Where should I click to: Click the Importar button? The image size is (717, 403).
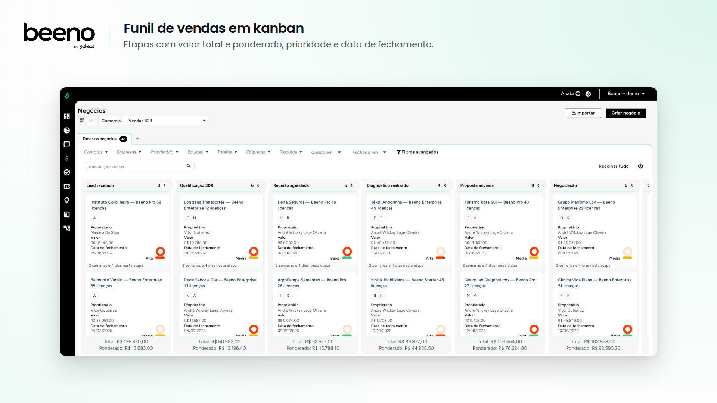click(583, 113)
